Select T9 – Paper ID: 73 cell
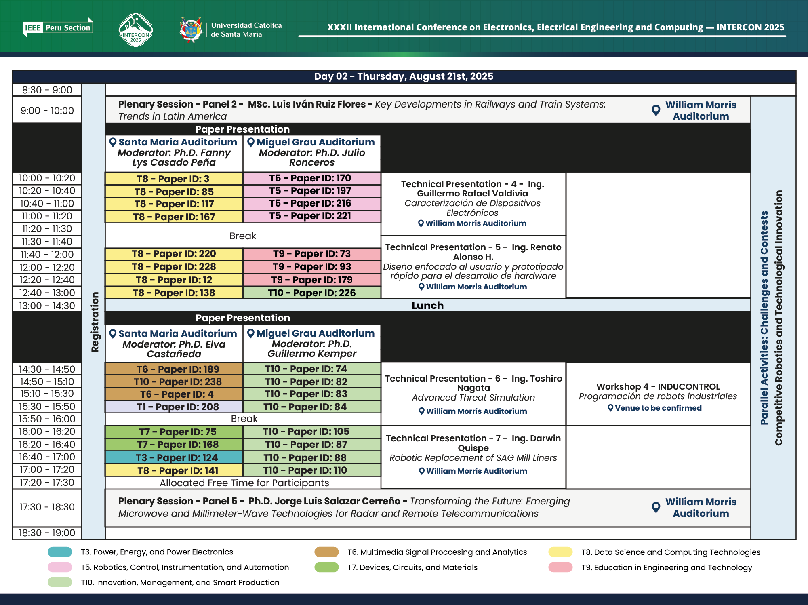The height and width of the screenshot is (605, 808). [312, 254]
